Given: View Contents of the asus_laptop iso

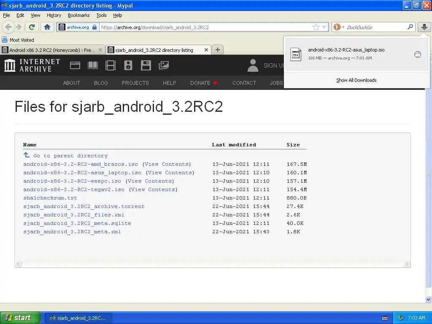Looking at the screenshot, I should (170, 173).
